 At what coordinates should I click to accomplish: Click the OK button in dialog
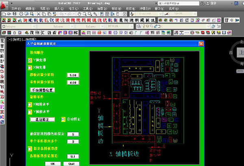[x=53, y=164]
